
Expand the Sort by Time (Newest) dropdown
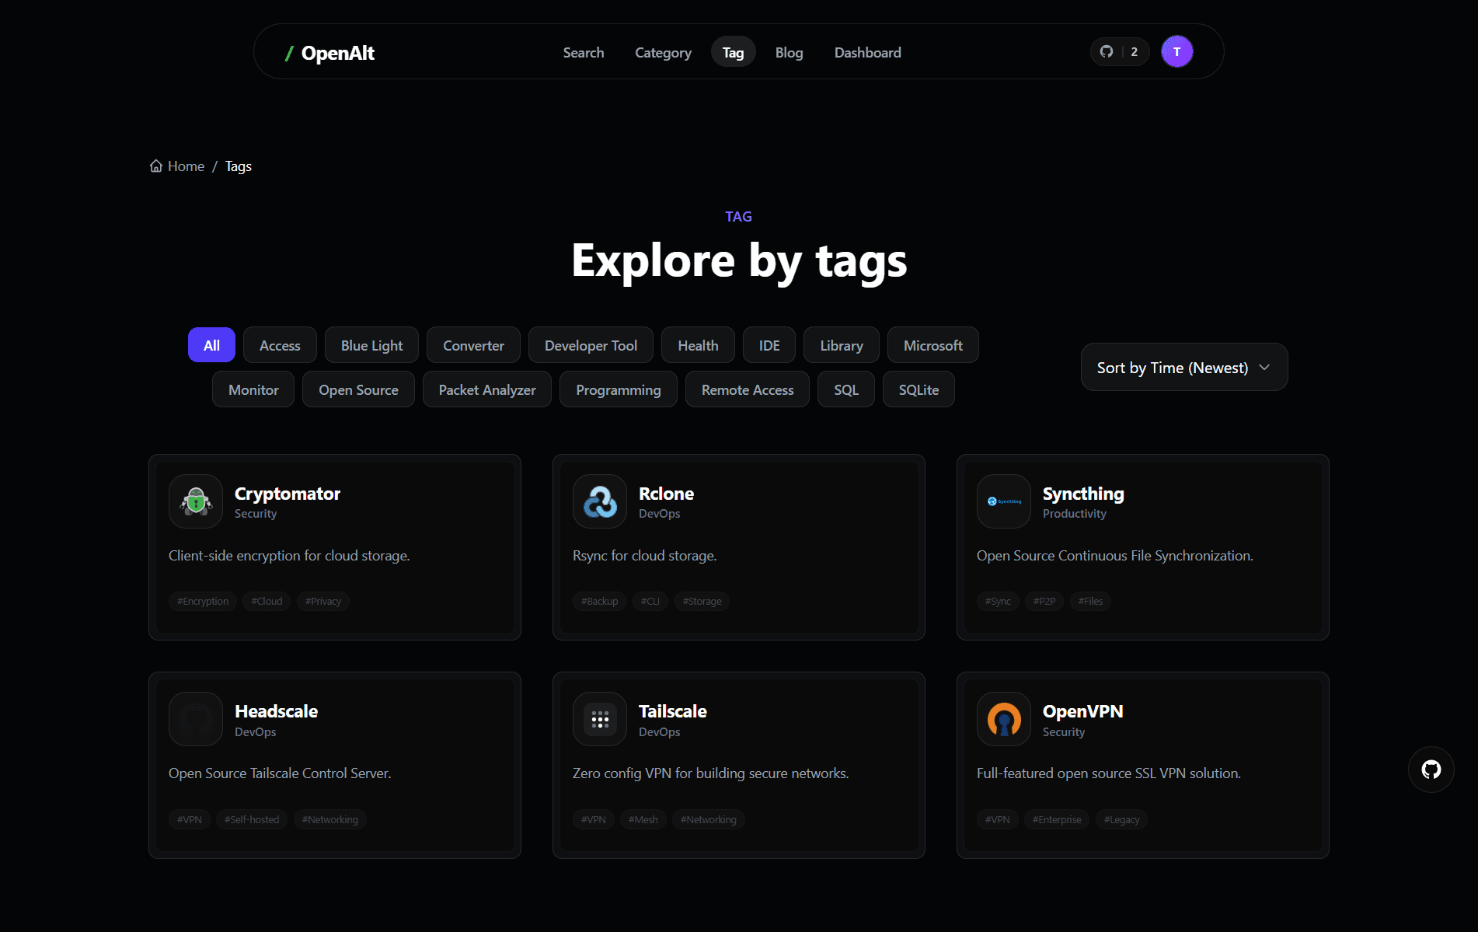pos(1184,367)
